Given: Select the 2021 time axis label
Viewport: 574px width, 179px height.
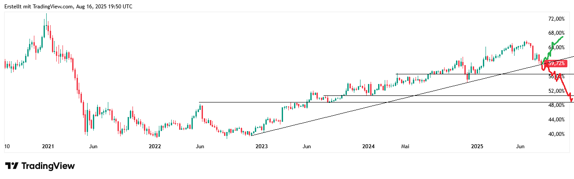Looking at the screenshot, I should tap(47, 146).
